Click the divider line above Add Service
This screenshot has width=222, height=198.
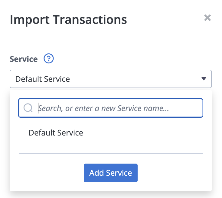[111, 154]
